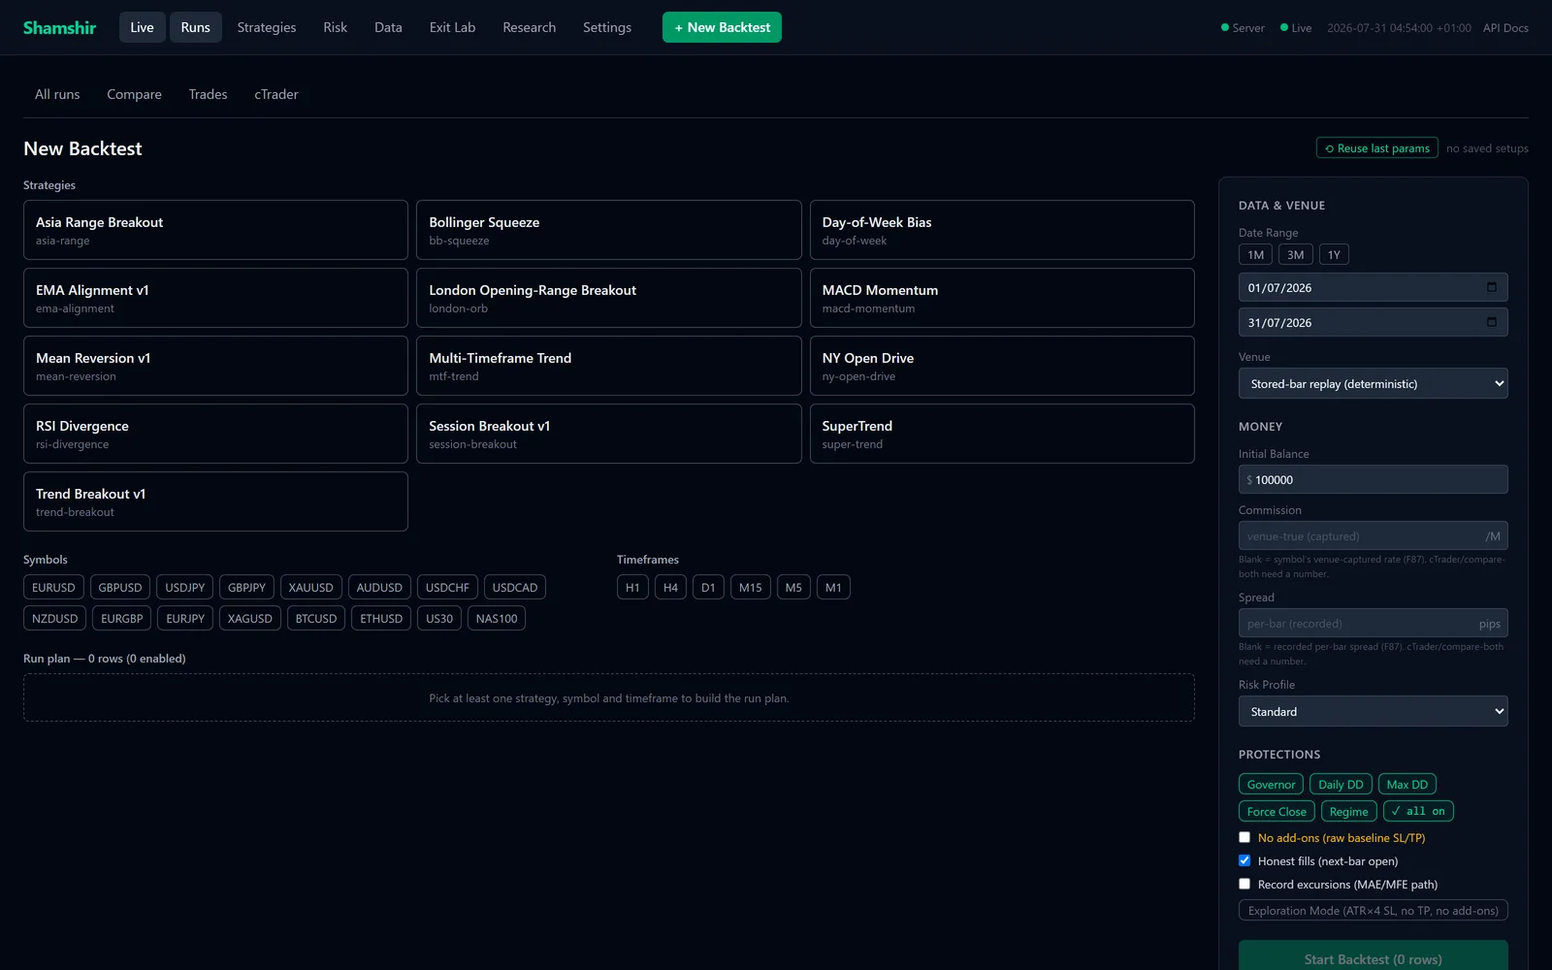Select Mean Reversion v1 strategy card
The image size is (1552, 970).
[215, 366]
